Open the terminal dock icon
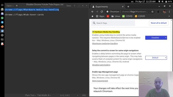 coord(2,40)
